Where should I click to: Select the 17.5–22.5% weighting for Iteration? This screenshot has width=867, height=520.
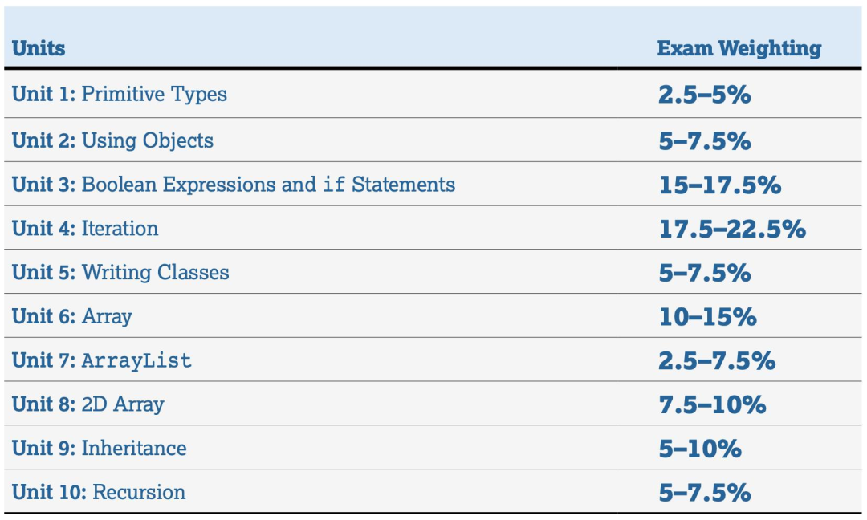click(732, 229)
